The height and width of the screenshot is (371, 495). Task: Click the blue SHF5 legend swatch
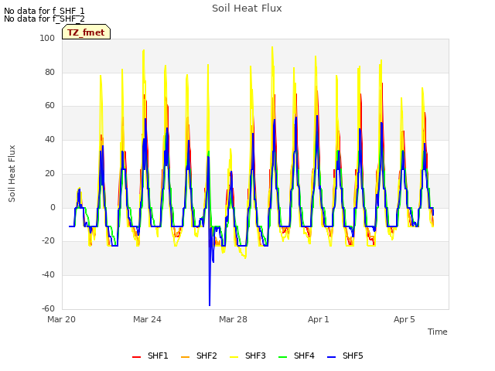point(331,357)
